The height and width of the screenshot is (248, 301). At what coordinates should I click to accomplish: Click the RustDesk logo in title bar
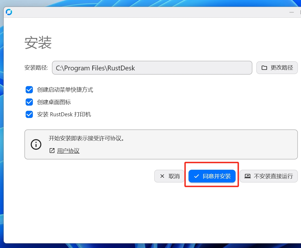(x=9, y=12)
